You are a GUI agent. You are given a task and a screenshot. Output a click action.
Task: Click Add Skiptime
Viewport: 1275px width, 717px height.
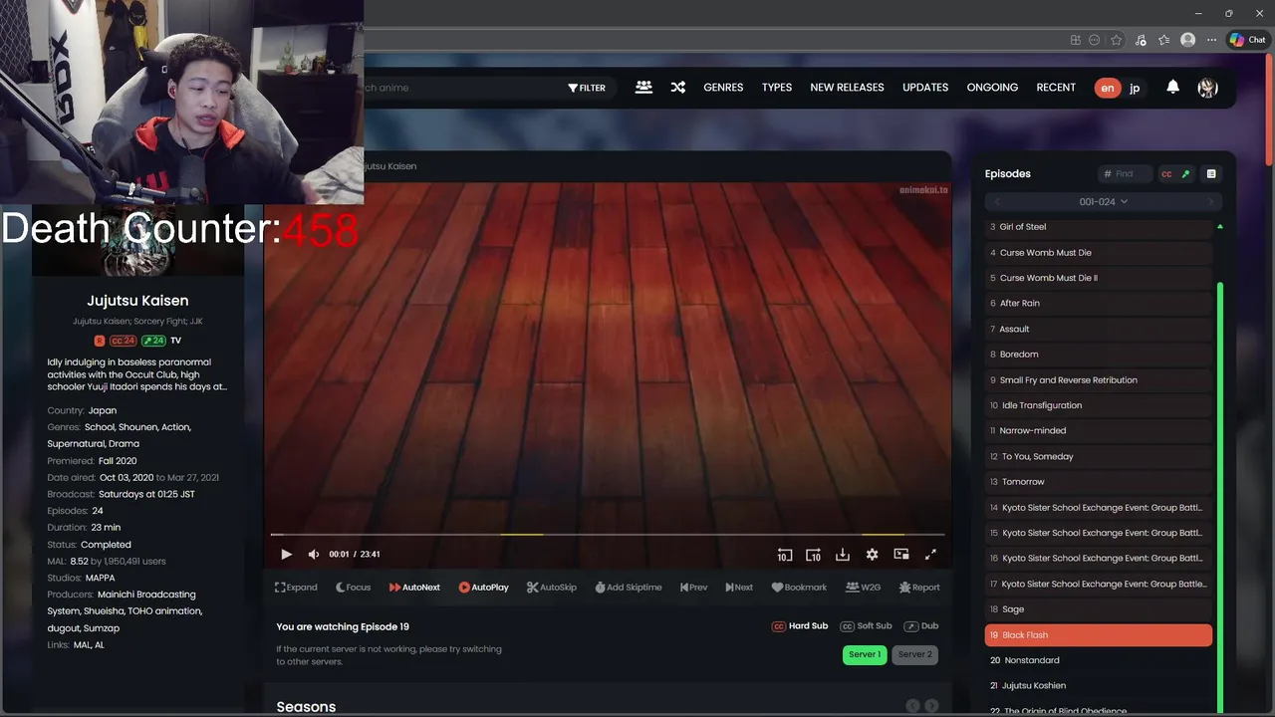point(629,588)
